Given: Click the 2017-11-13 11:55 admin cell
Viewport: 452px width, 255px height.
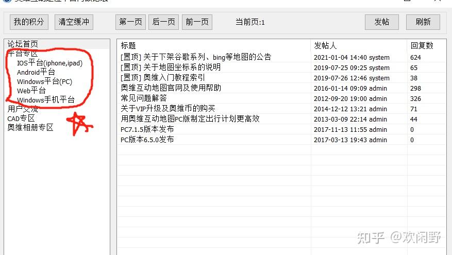Looking at the screenshot, I should [x=350, y=130].
